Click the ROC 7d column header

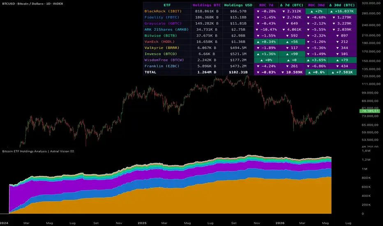tap(266, 5)
